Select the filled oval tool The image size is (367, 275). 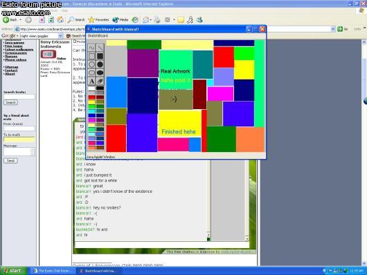point(100,73)
